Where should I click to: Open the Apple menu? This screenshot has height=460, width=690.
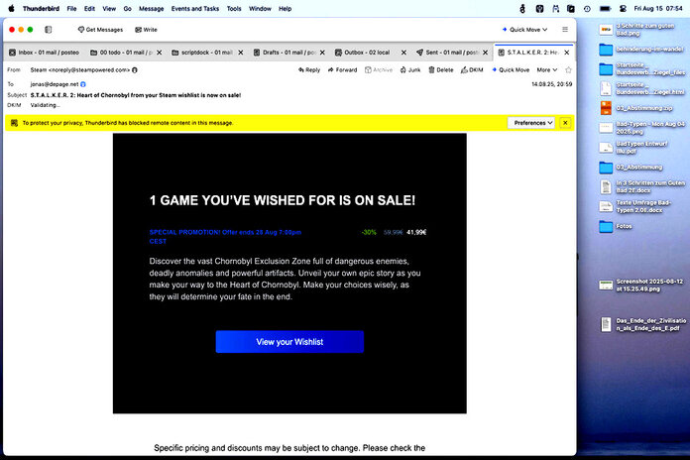pos(11,8)
